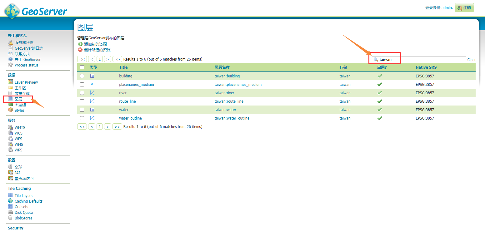Check the placenames_medium layer checkbox
485x231 pixels.
pos(82,84)
